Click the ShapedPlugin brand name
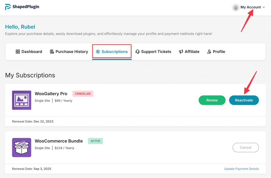The image size is (271, 178). click(26, 7)
